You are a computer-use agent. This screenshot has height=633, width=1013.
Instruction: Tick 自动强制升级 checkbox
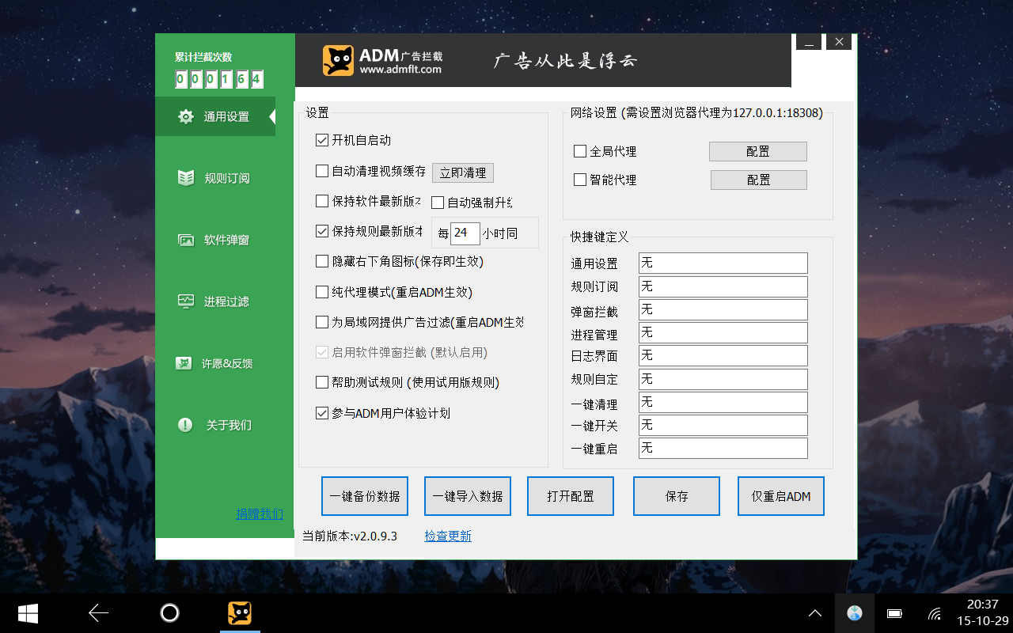click(x=438, y=203)
